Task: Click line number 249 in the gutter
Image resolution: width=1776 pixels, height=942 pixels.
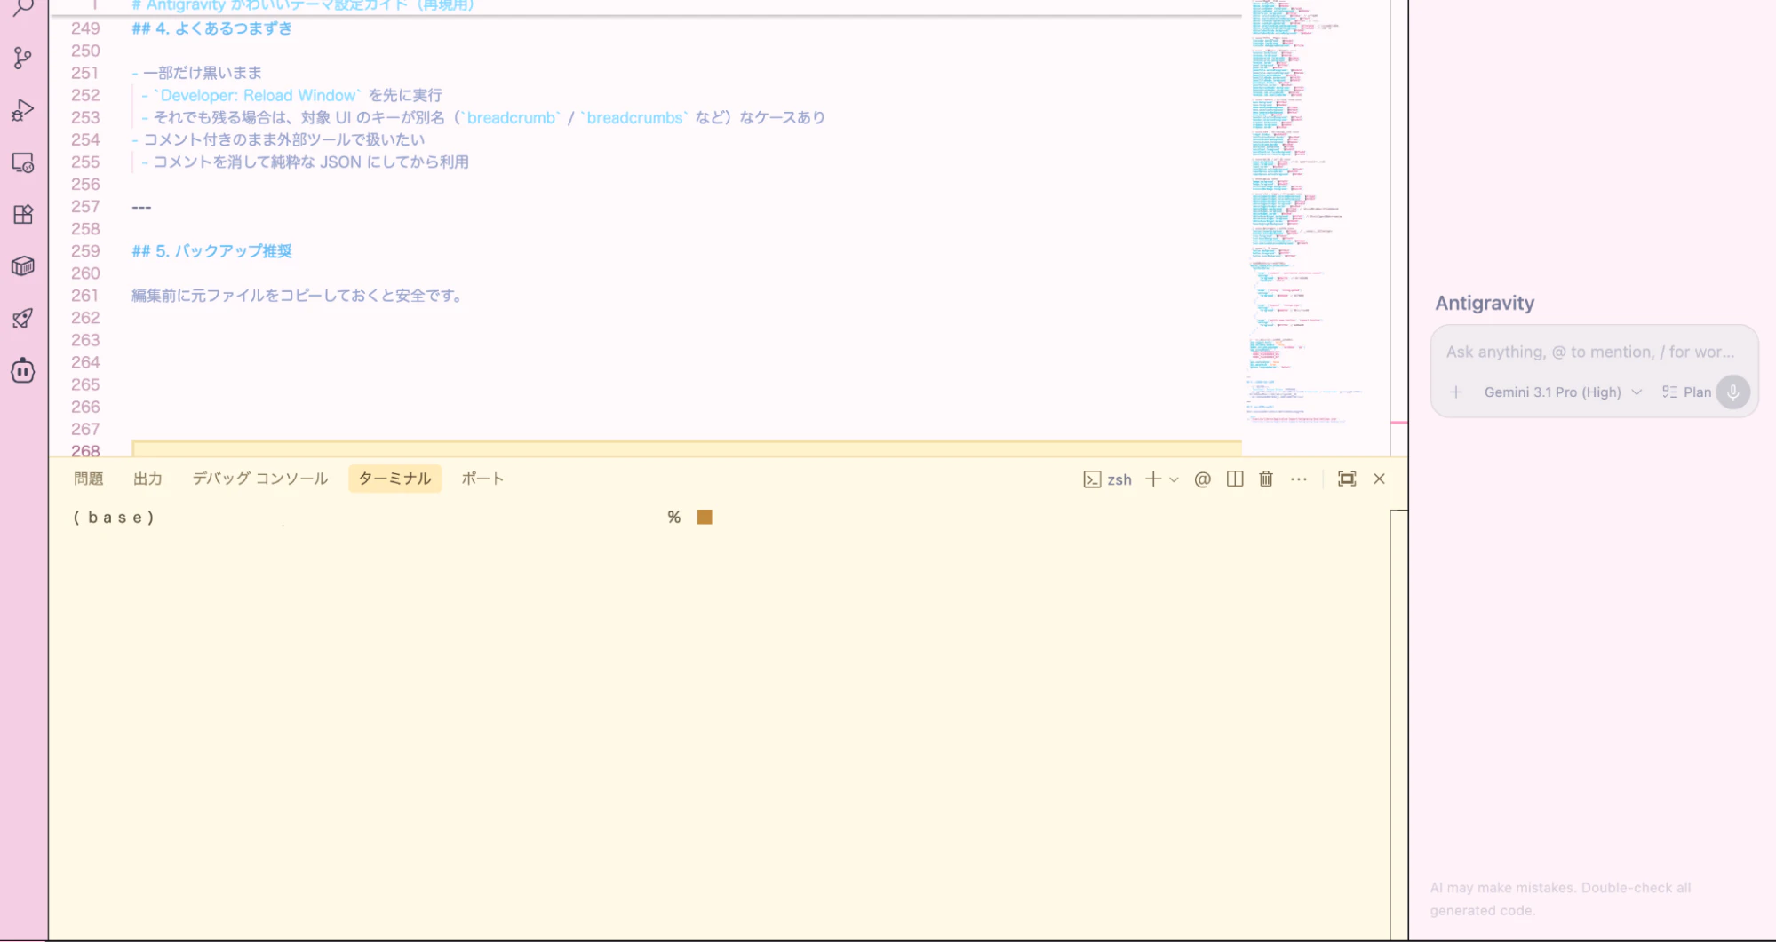Action: tap(85, 28)
